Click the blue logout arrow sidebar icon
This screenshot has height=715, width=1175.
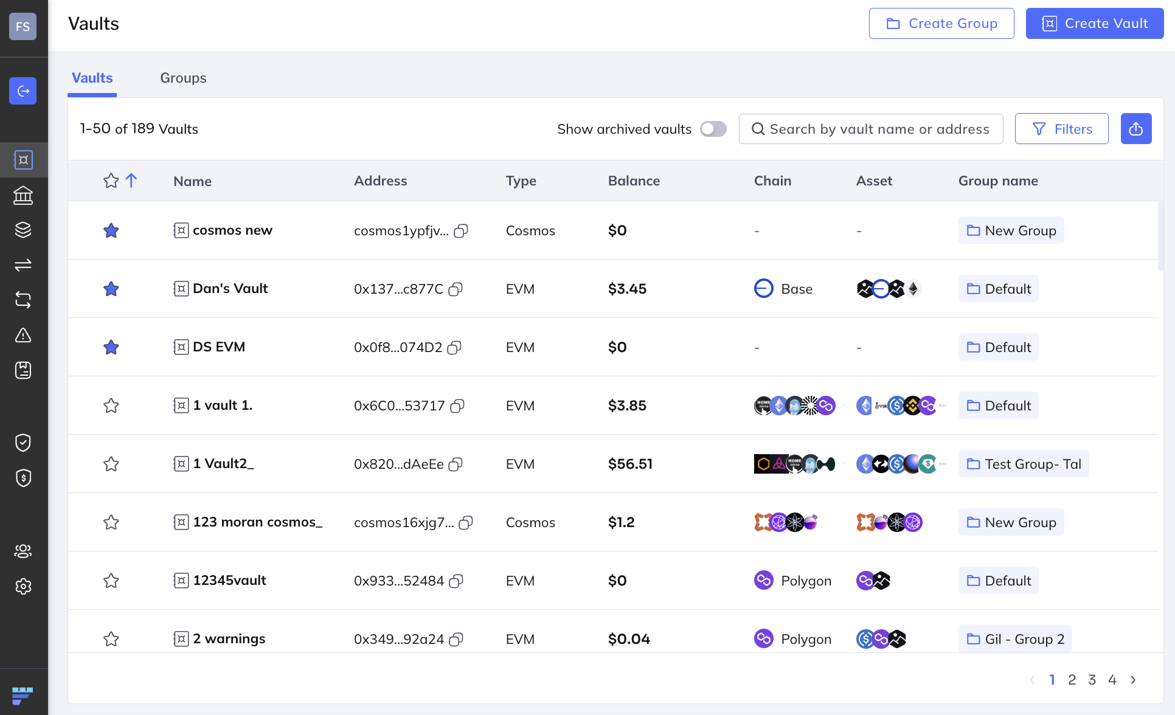pyautogui.click(x=23, y=91)
